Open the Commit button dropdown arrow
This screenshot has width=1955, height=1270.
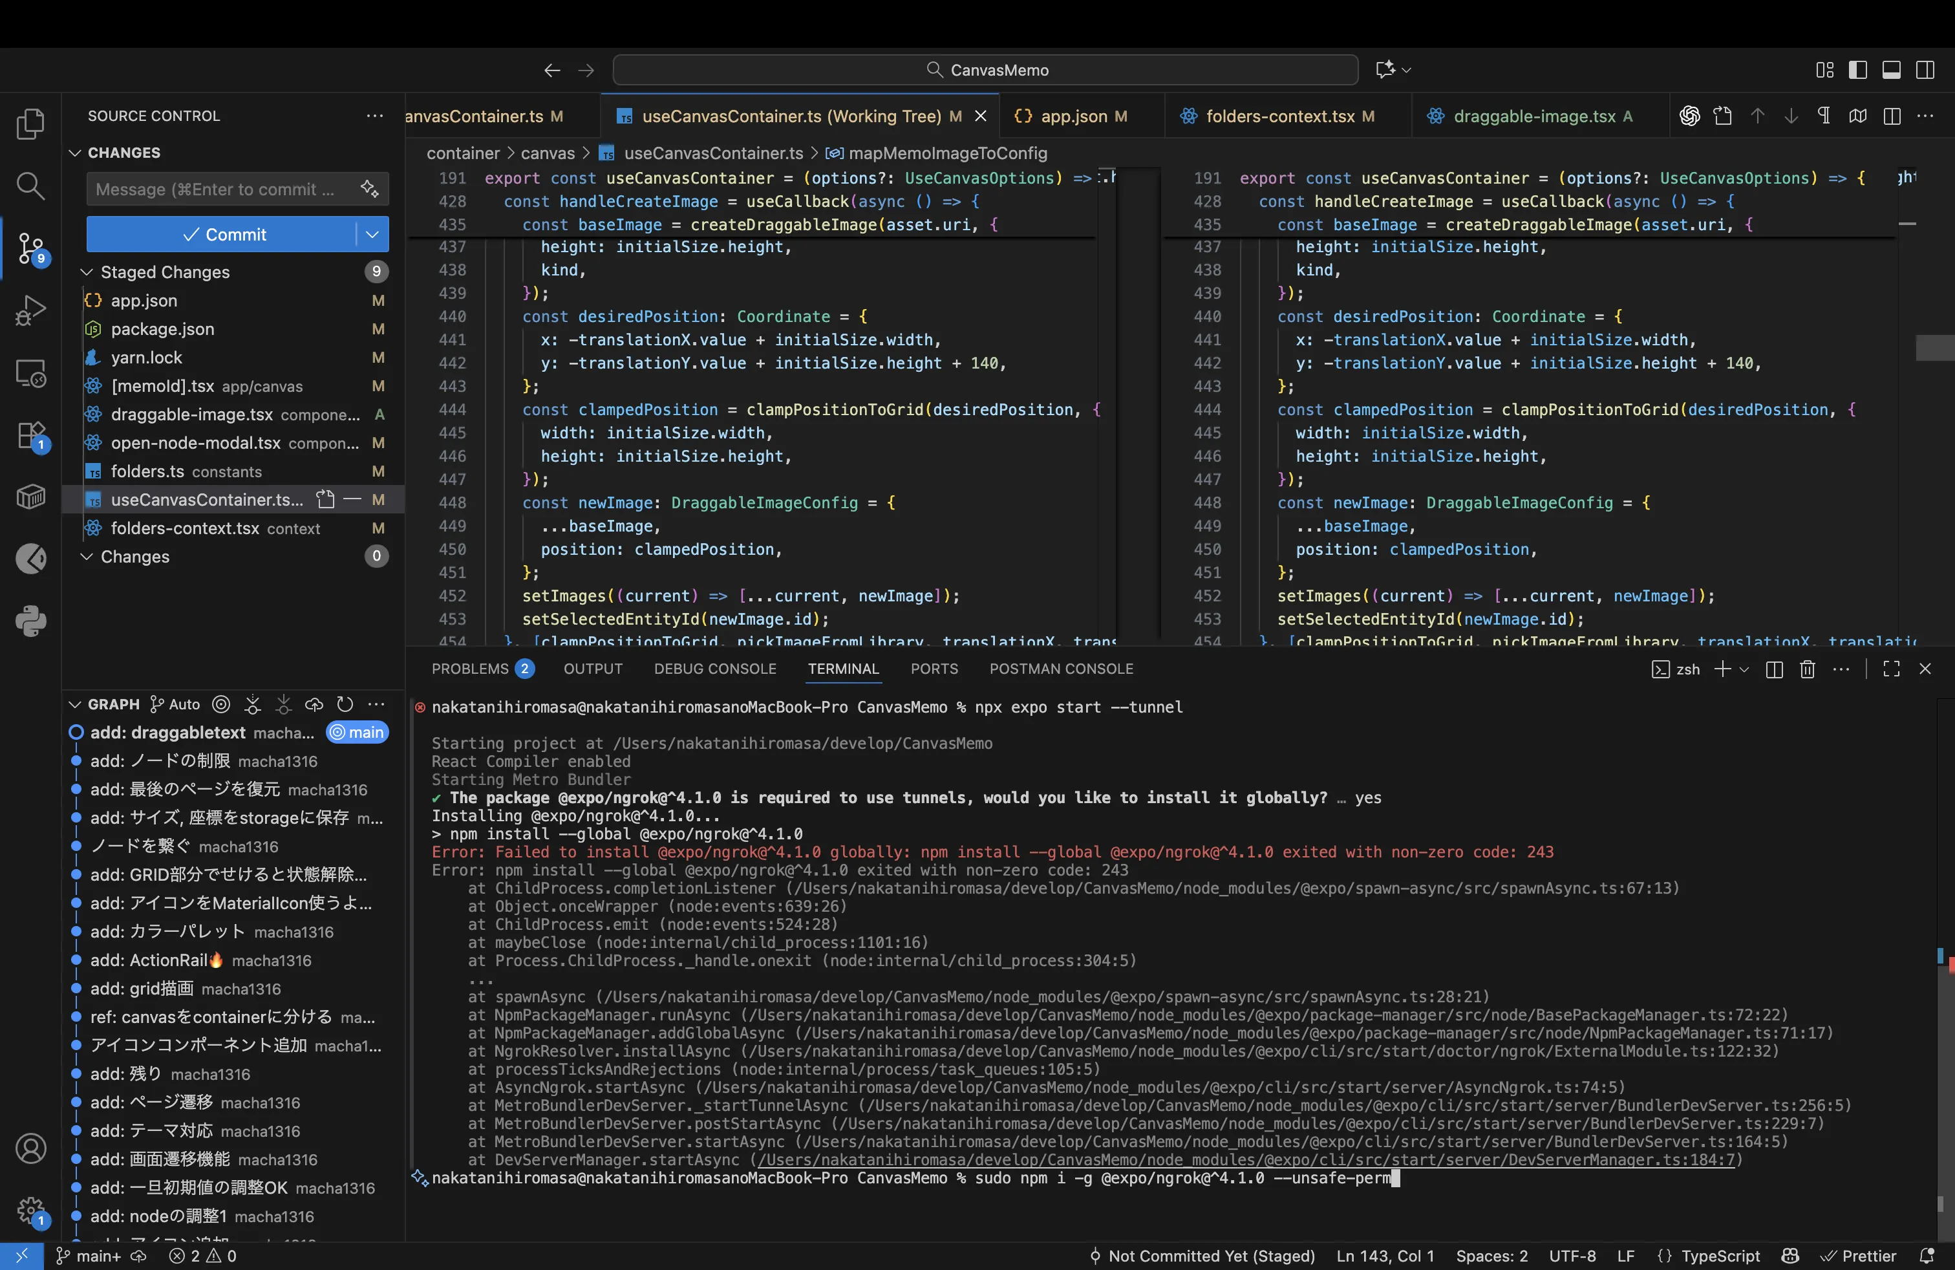click(372, 234)
